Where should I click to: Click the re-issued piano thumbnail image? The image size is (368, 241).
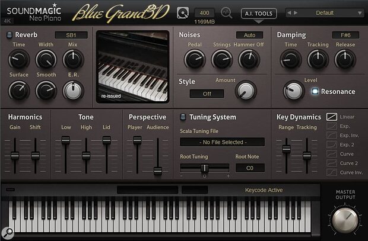pyautogui.click(x=132, y=67)
